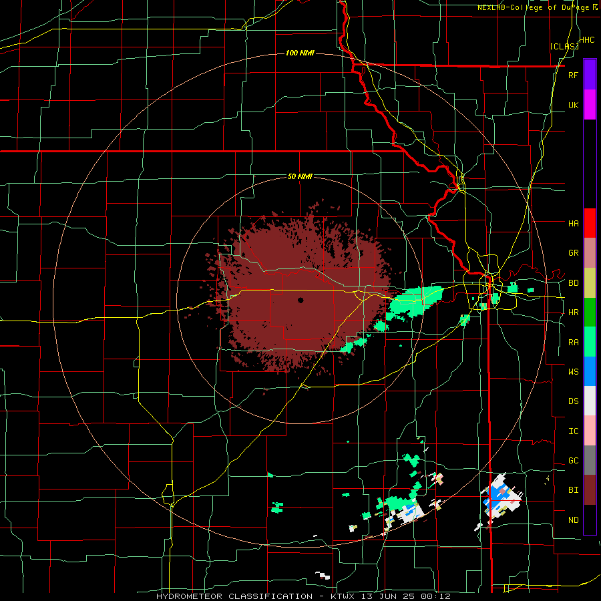
Task: Click the 100 NMI range ring label
Action: click(300, 53)
